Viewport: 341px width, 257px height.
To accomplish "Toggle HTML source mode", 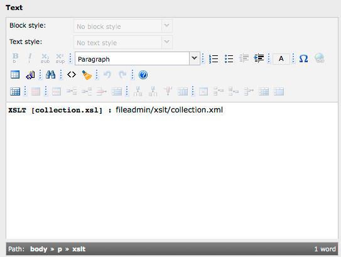I will pos(72,75).
